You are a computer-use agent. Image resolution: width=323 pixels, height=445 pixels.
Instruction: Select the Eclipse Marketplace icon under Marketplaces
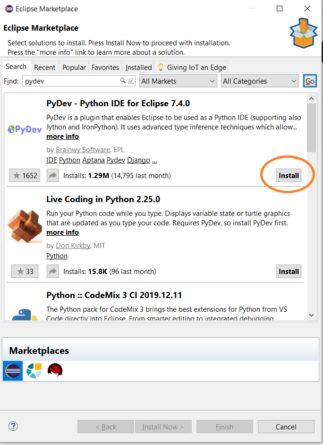[13, 370]
